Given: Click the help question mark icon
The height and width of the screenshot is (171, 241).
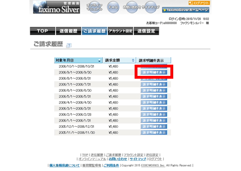Looking at the screenshot, I should pyautogui.click(x=69, y=45).
